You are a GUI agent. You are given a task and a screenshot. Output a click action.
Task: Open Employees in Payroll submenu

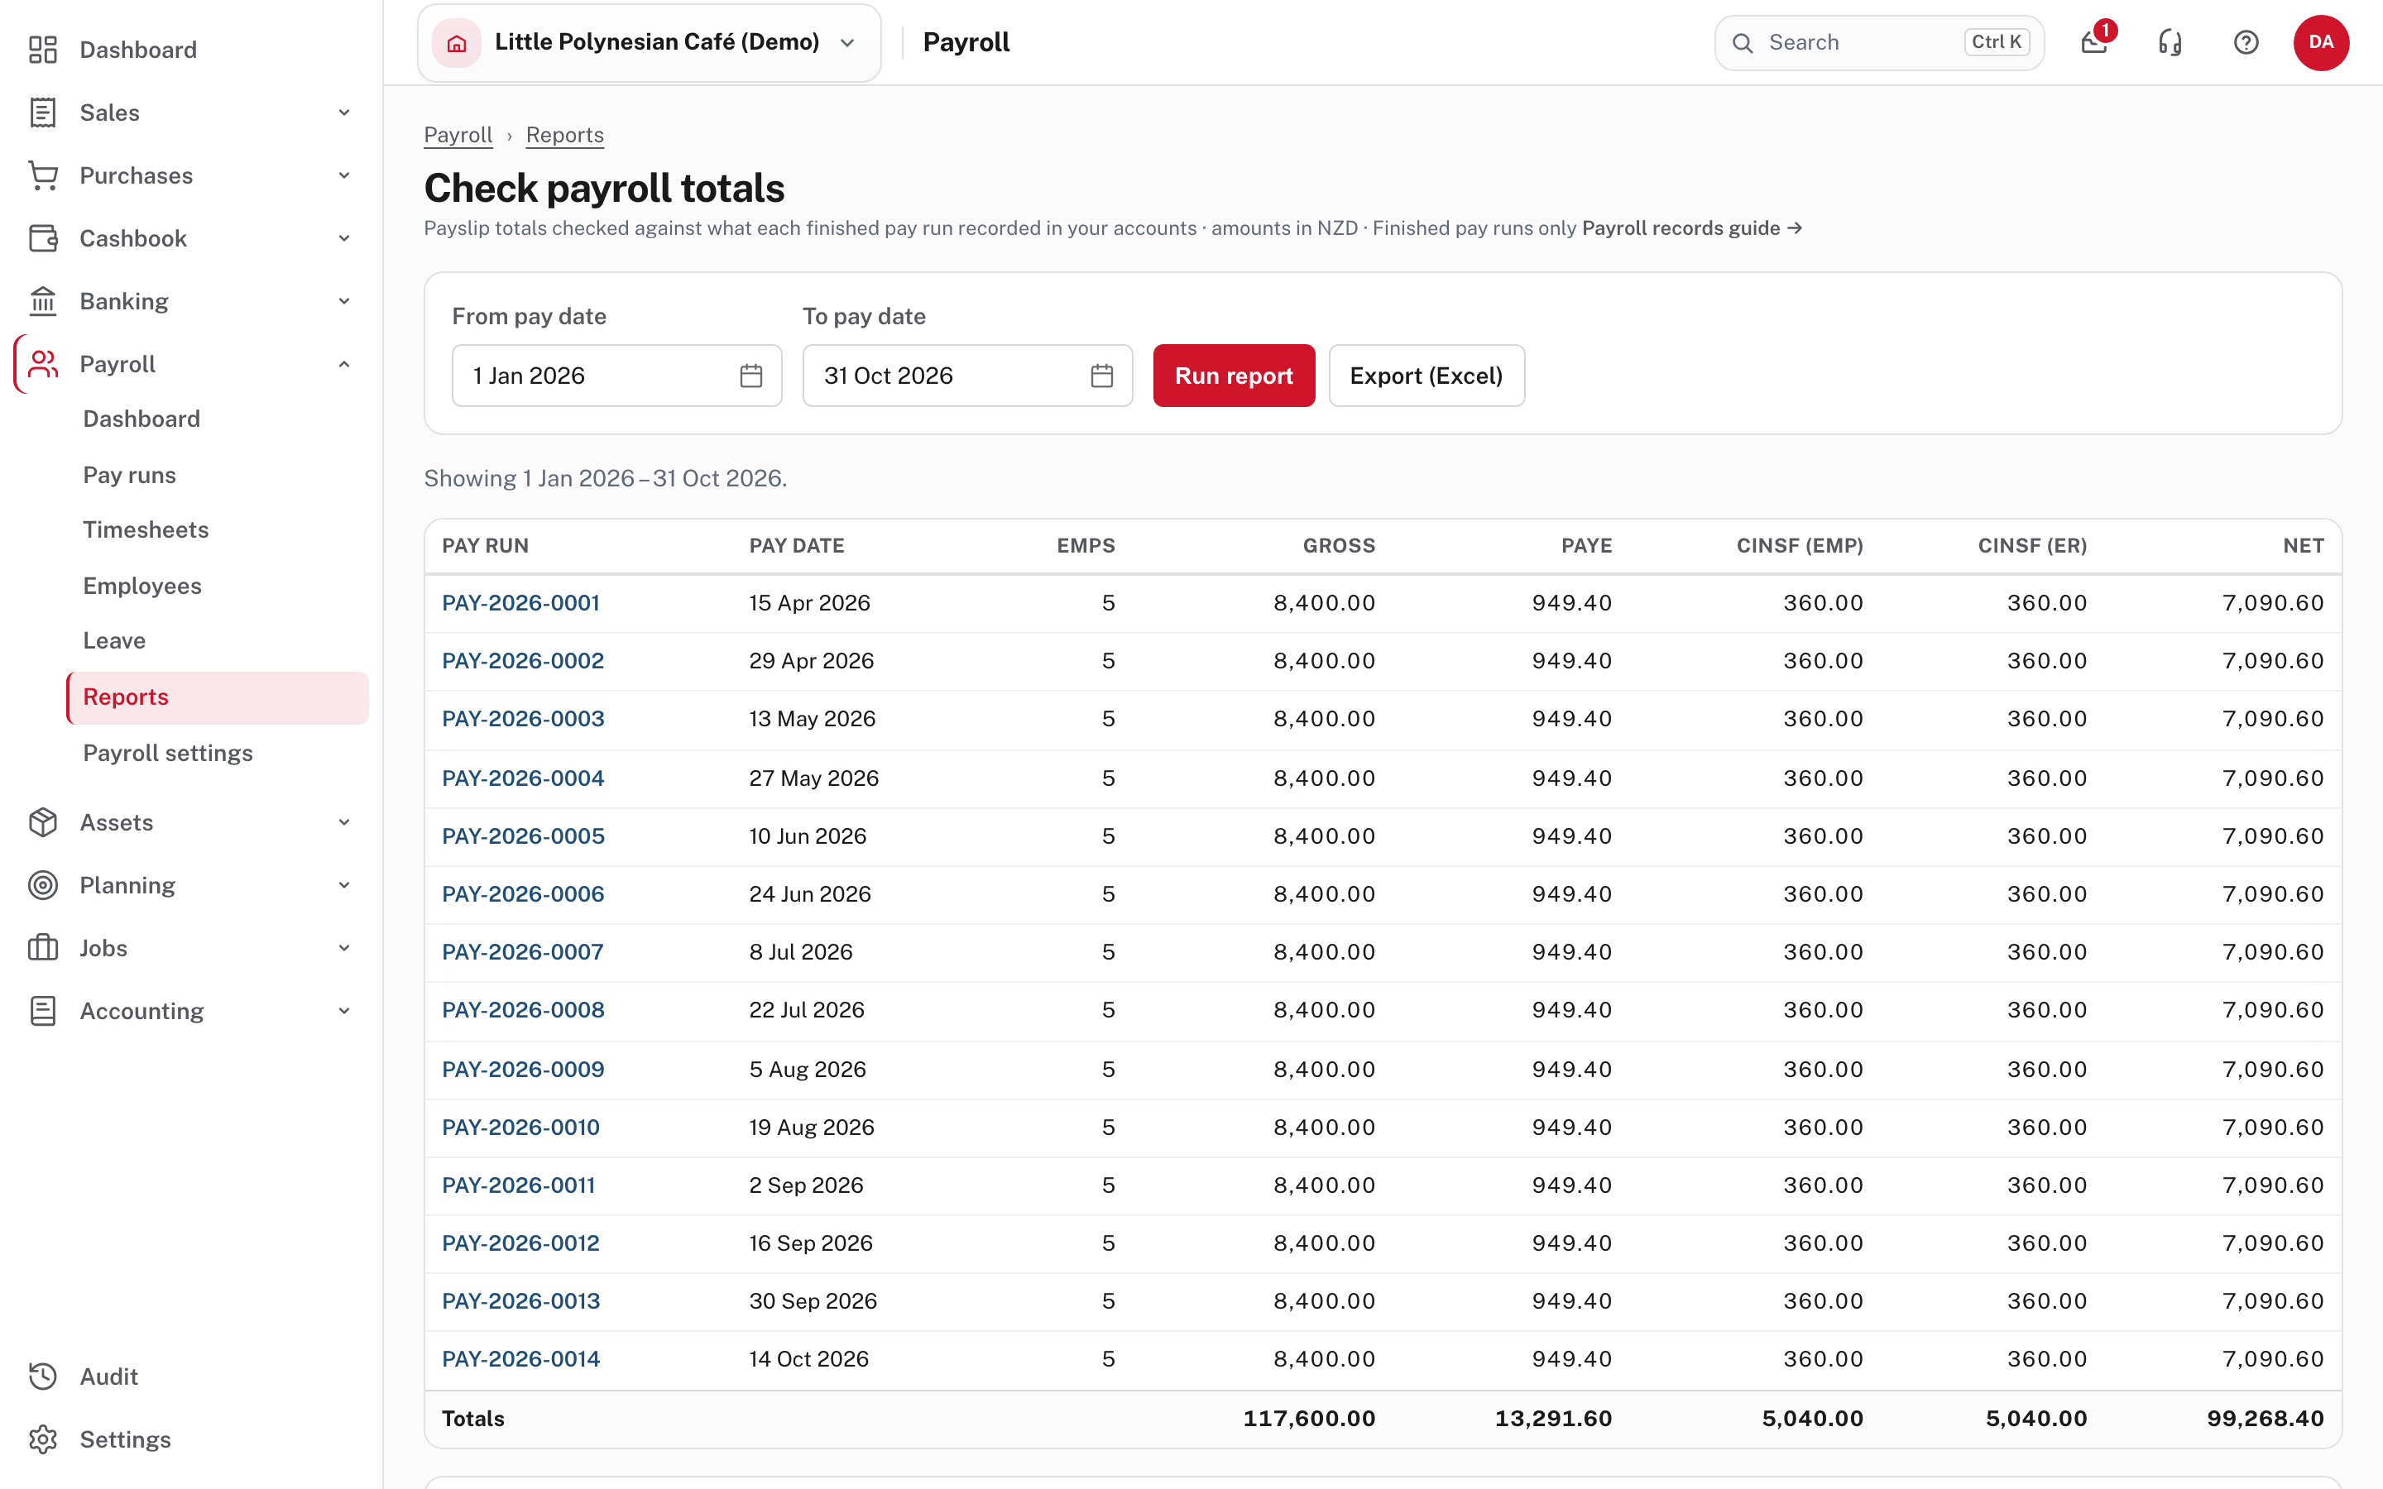click(x=141, y=586)
